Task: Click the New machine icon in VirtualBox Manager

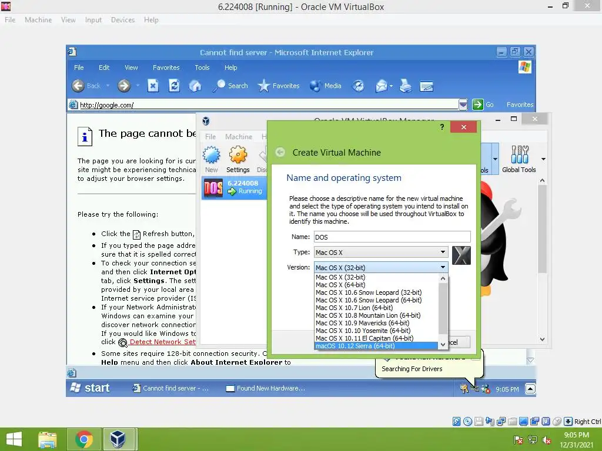Action: (212, 155)
